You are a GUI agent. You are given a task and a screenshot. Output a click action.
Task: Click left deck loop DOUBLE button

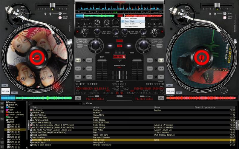[x=90, y=24]
